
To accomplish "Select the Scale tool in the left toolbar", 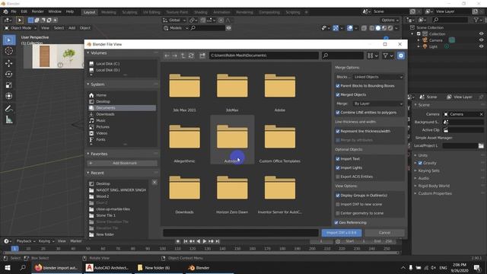I will pos(8,85).
